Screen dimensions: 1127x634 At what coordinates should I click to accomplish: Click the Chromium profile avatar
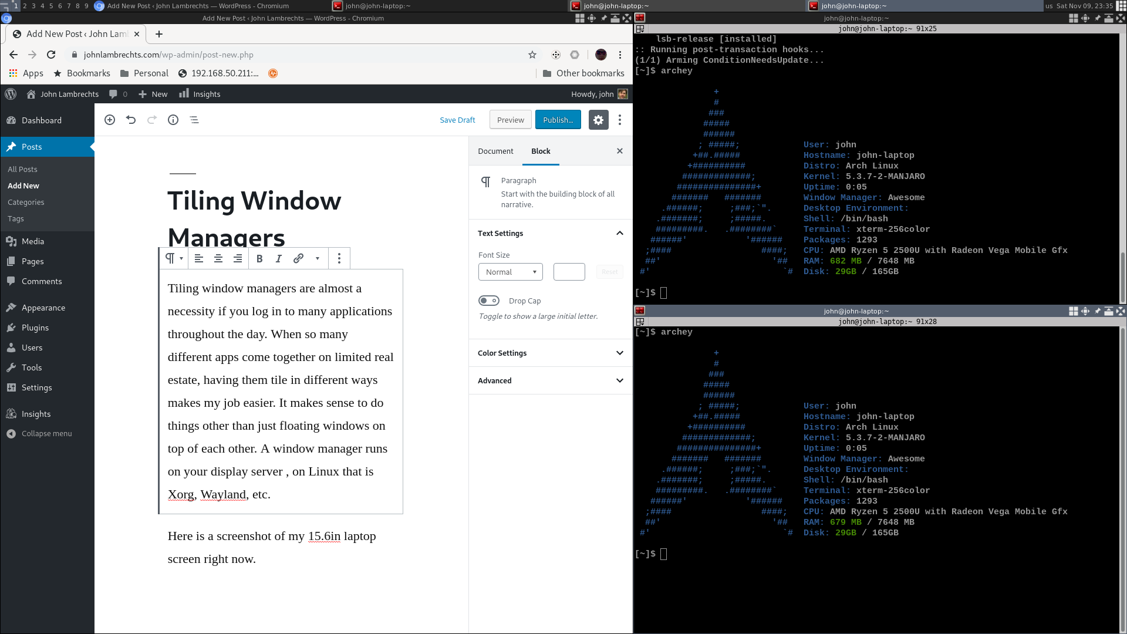click(x=600, y=55)
